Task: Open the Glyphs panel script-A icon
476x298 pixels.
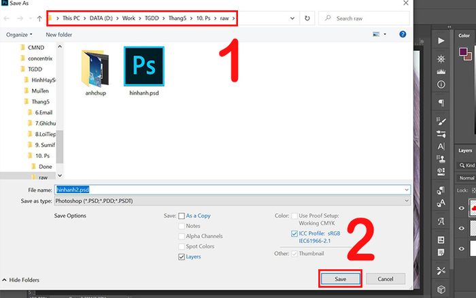Action: tap(441, 221)
